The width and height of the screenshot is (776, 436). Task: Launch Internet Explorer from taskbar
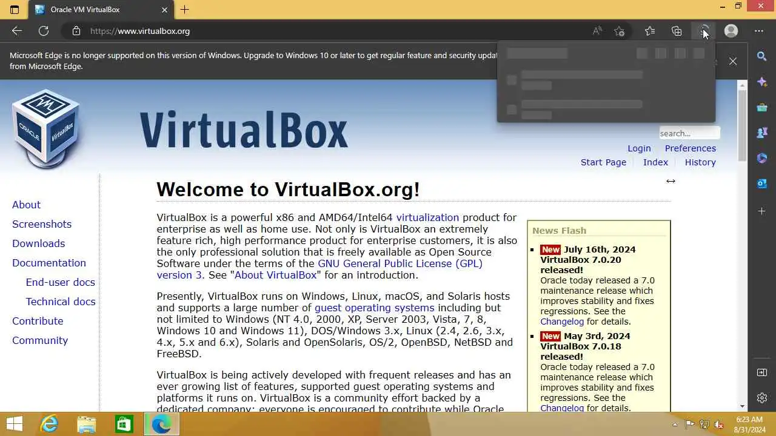coord(49,424)
